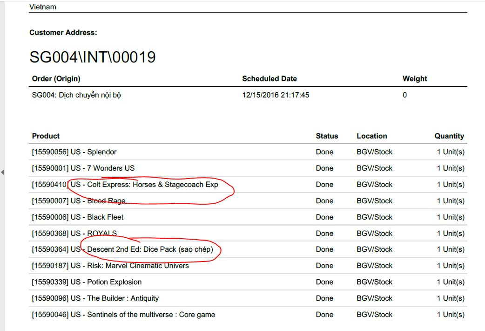This screenshot has width=485, height=331.
Task: Select the Vietnam country text
Action: pos(43,7)
